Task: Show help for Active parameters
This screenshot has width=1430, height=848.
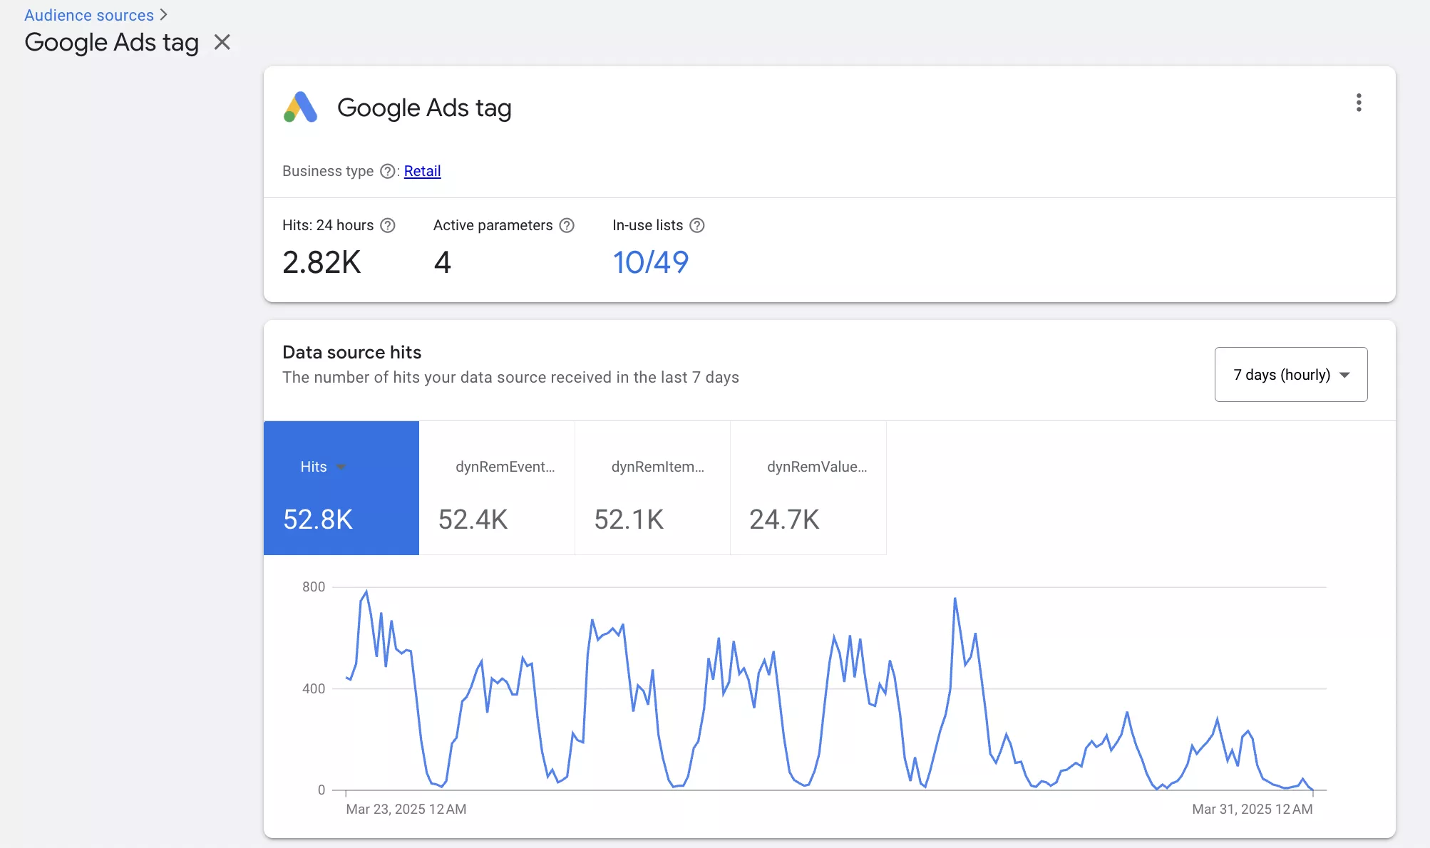Action: click(x=567, y=225)
